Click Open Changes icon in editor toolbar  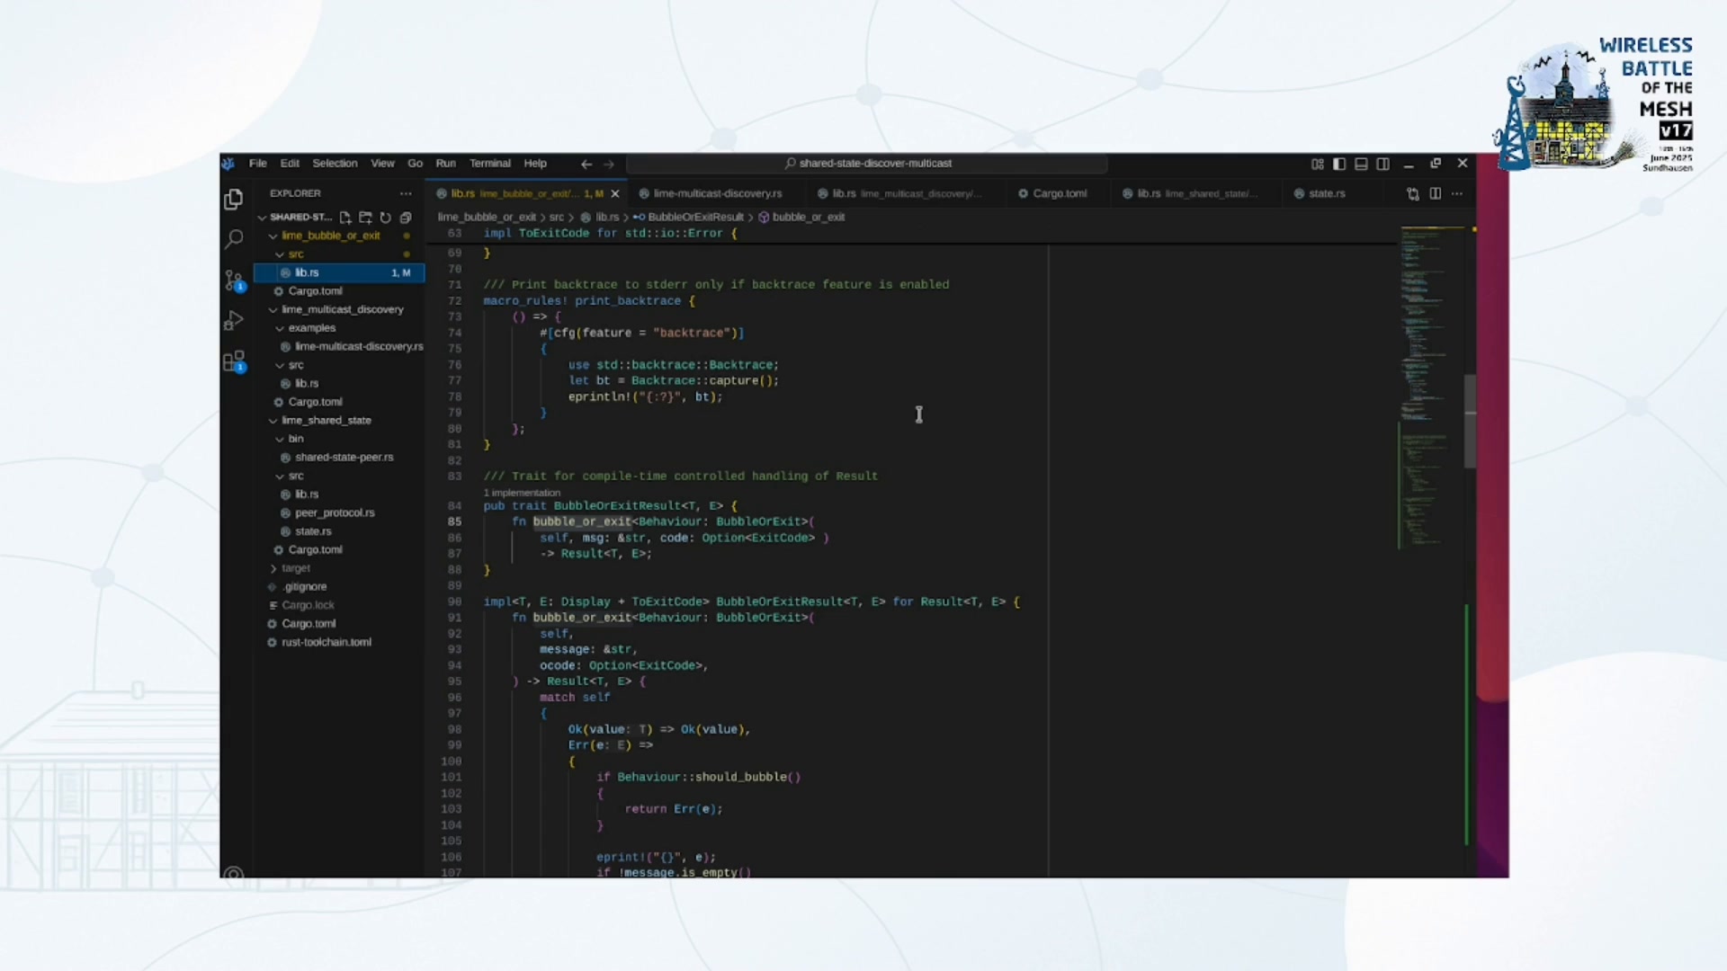coord(1413,194)
